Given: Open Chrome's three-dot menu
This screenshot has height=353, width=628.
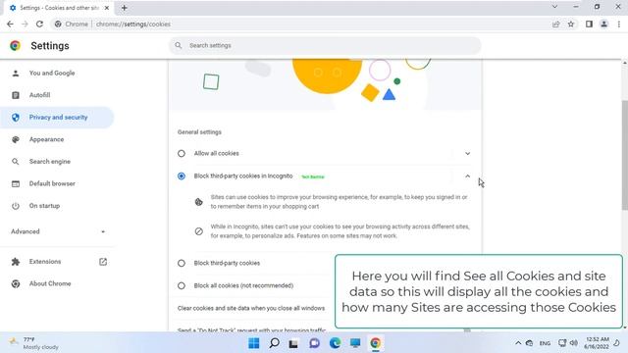Looking at the screenshot, I should click(619, 24).
